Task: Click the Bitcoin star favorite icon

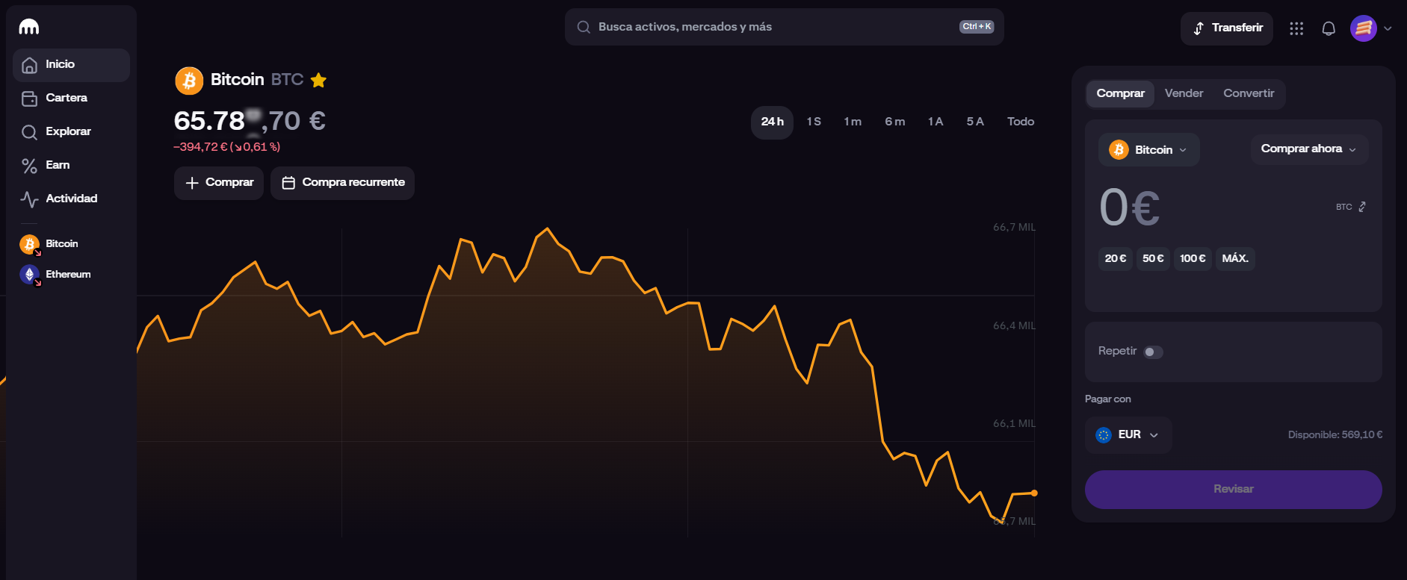Action: click(318, 80)
